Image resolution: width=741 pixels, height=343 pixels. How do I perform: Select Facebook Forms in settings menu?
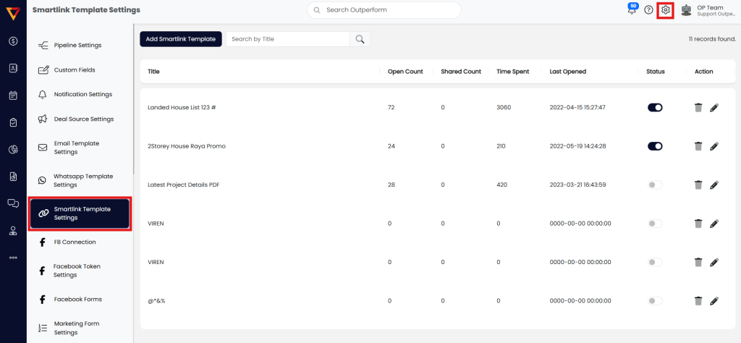(77, 299)
